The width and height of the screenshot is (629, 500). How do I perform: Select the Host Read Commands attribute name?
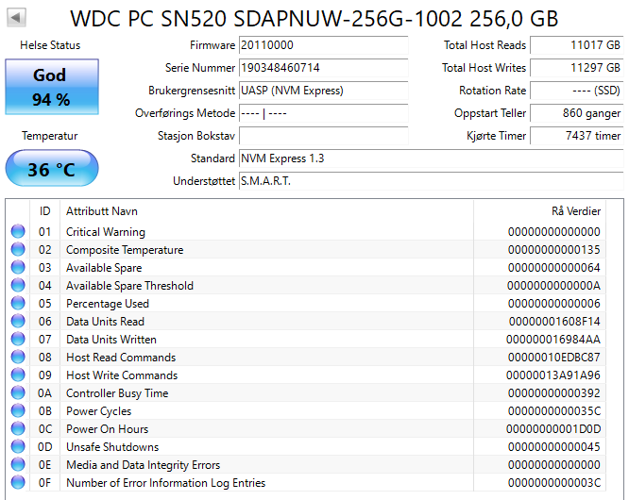coord(121,357)
